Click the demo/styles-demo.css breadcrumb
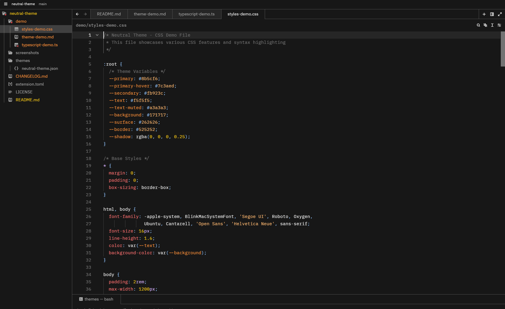Image resolution: width=505 pixels, height=309 pixels. (101, 25)
